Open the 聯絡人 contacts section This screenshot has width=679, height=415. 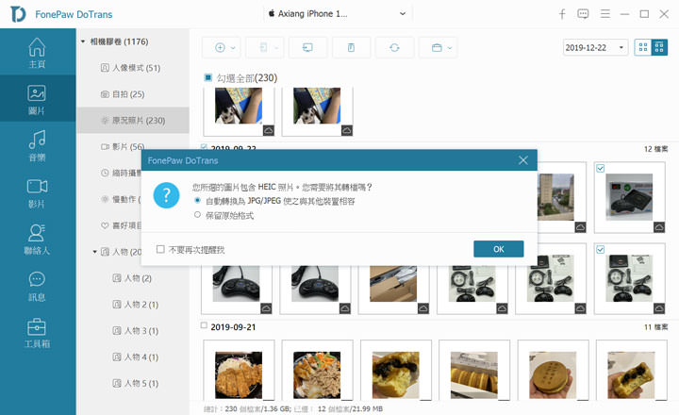(37, 240)
